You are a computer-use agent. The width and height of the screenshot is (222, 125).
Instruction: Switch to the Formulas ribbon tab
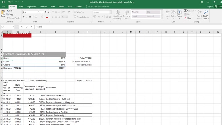[44, 7]
